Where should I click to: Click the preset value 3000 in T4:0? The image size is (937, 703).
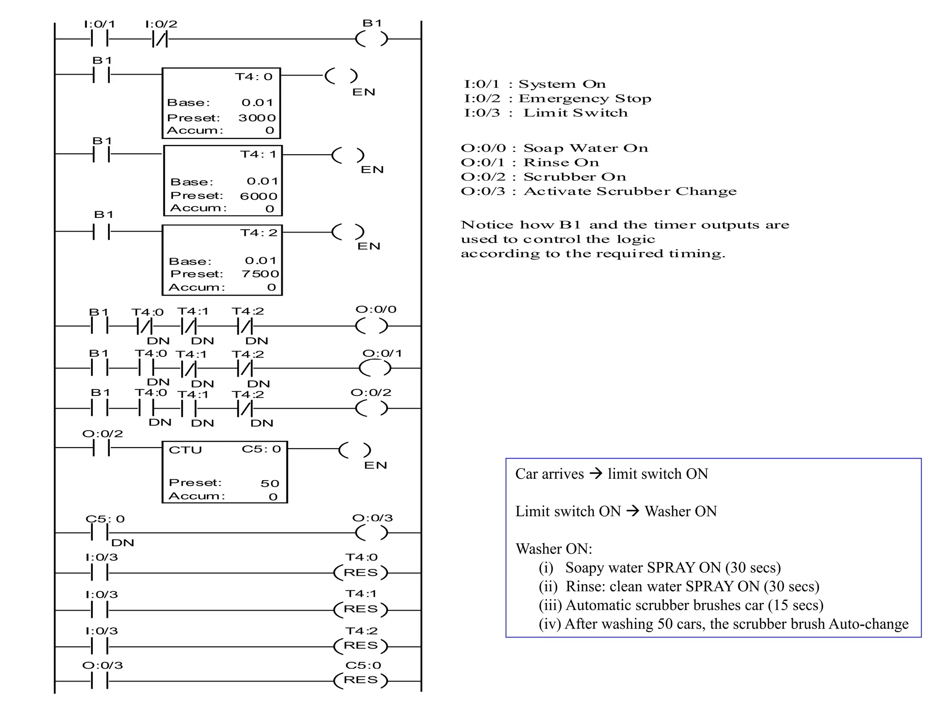[257, 118]
